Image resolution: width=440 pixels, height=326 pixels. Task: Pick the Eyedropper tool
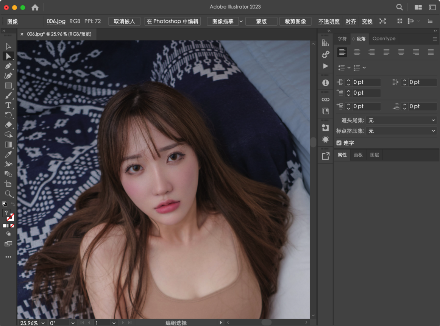pos(8,154)
